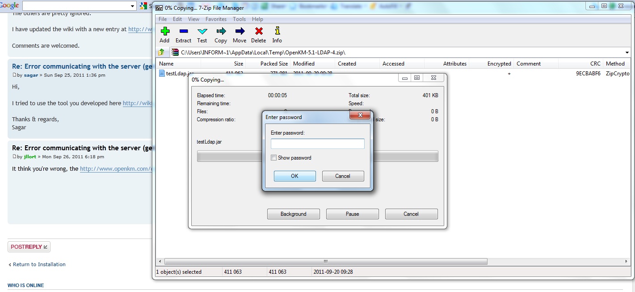
Task: Click the Copy toolbar icon
Action: [x=221, y=33]
